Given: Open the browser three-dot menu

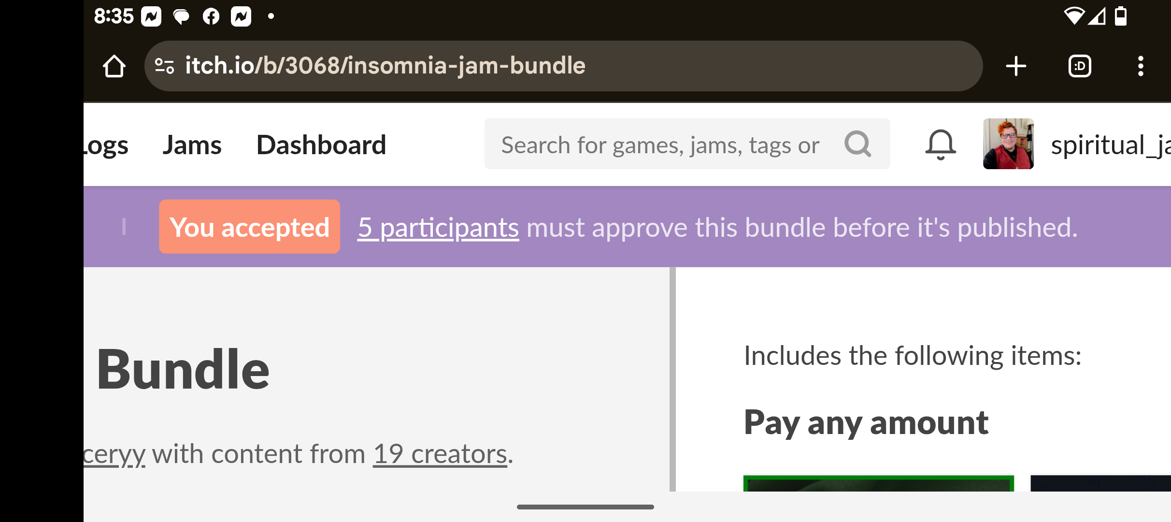Looking at the screenshot, I should (1141, 66).
